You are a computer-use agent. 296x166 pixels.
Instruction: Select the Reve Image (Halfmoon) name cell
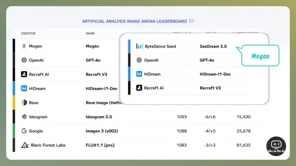(x=104, y=103)
